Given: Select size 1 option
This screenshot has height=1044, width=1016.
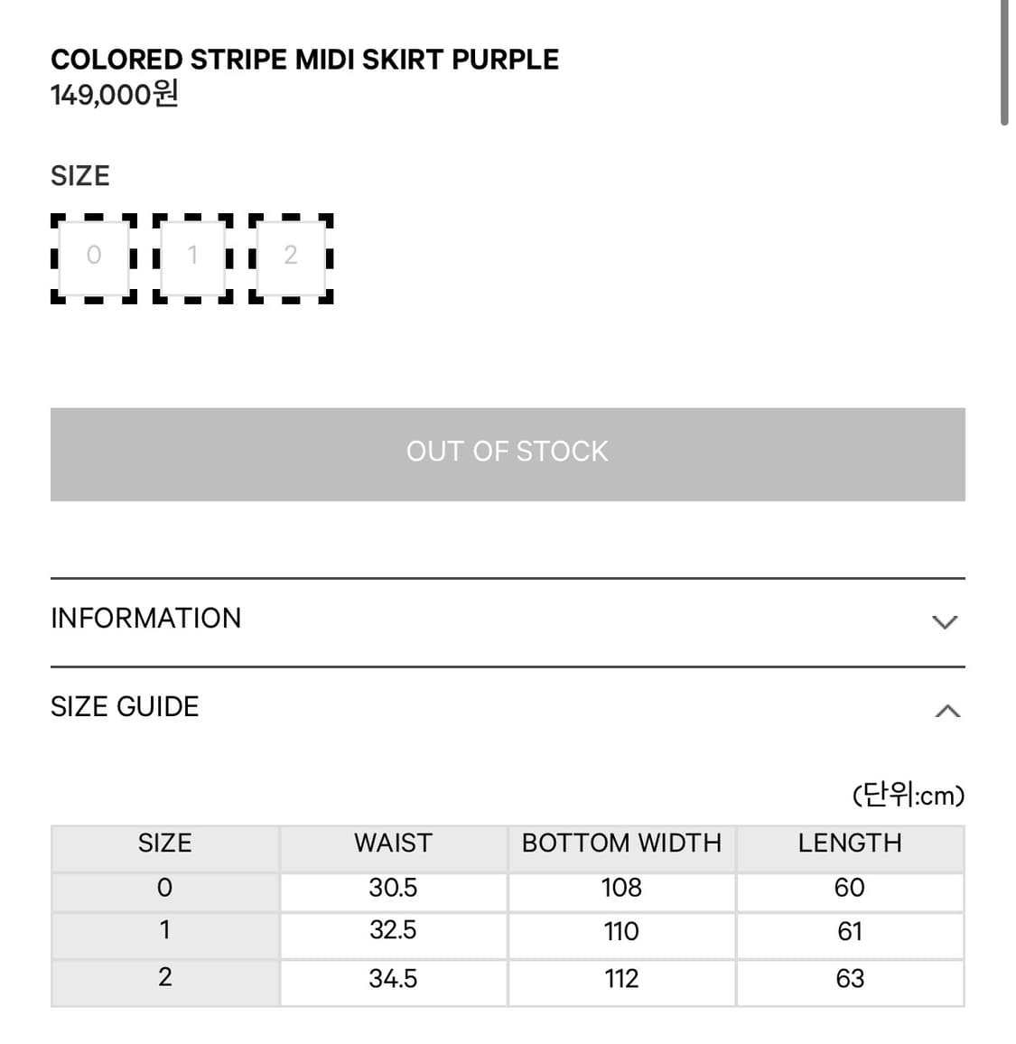Looking at the screenshot, I should 192,258.
